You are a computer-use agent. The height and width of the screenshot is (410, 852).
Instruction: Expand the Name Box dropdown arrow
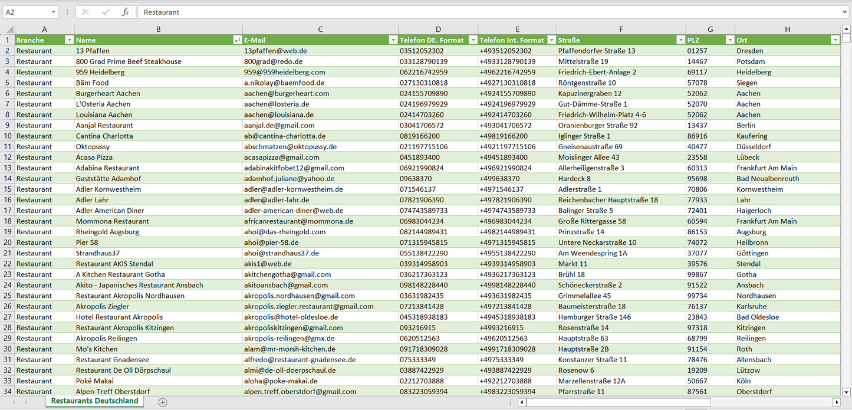coord(53,12)
